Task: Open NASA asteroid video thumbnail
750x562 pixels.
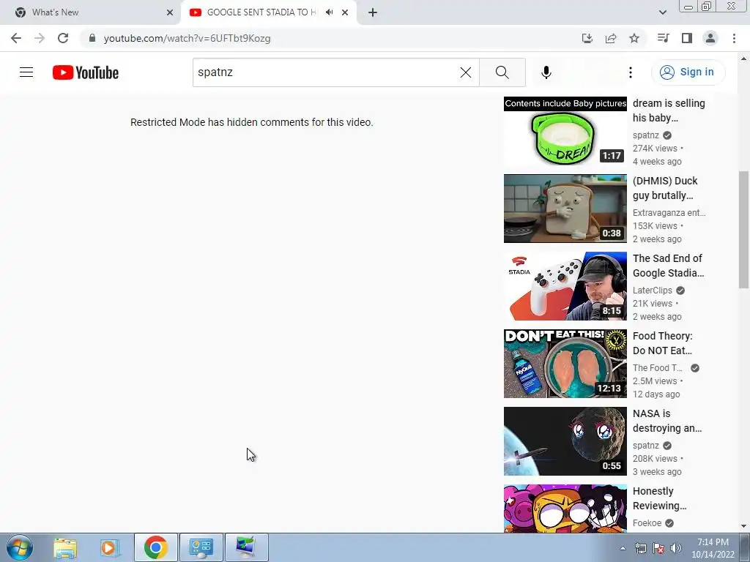Action: [565, 441]
